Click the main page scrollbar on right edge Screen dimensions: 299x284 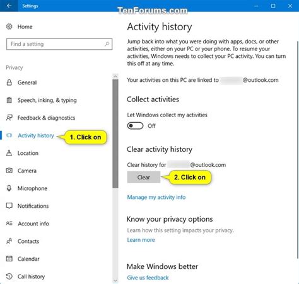(298, 150)
